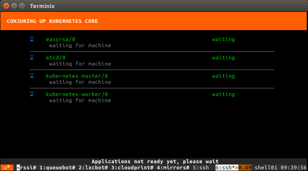Switch to tmux window 4:mirrors
Viewport: 308px width, 171px height.
point(173,168)
